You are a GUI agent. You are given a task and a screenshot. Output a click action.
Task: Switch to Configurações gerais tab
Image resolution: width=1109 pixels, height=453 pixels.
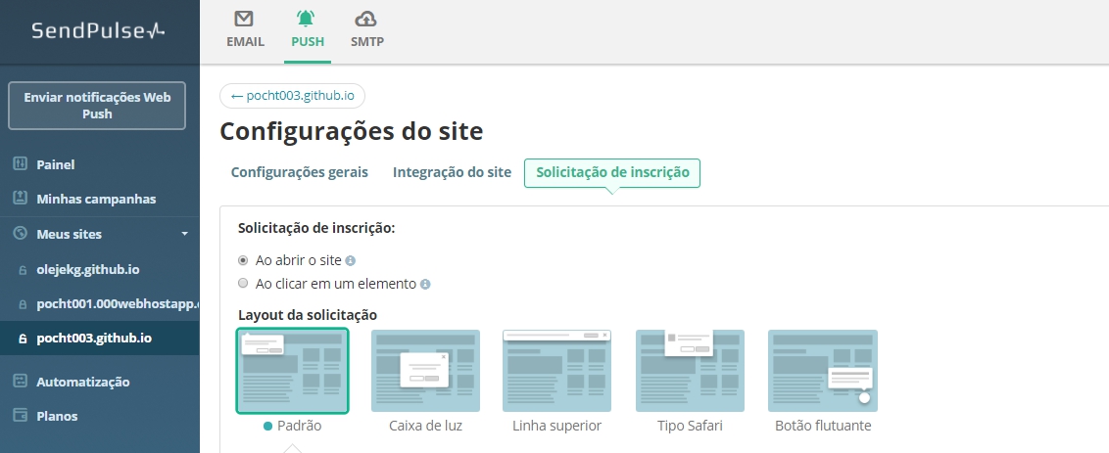[299, 172]
